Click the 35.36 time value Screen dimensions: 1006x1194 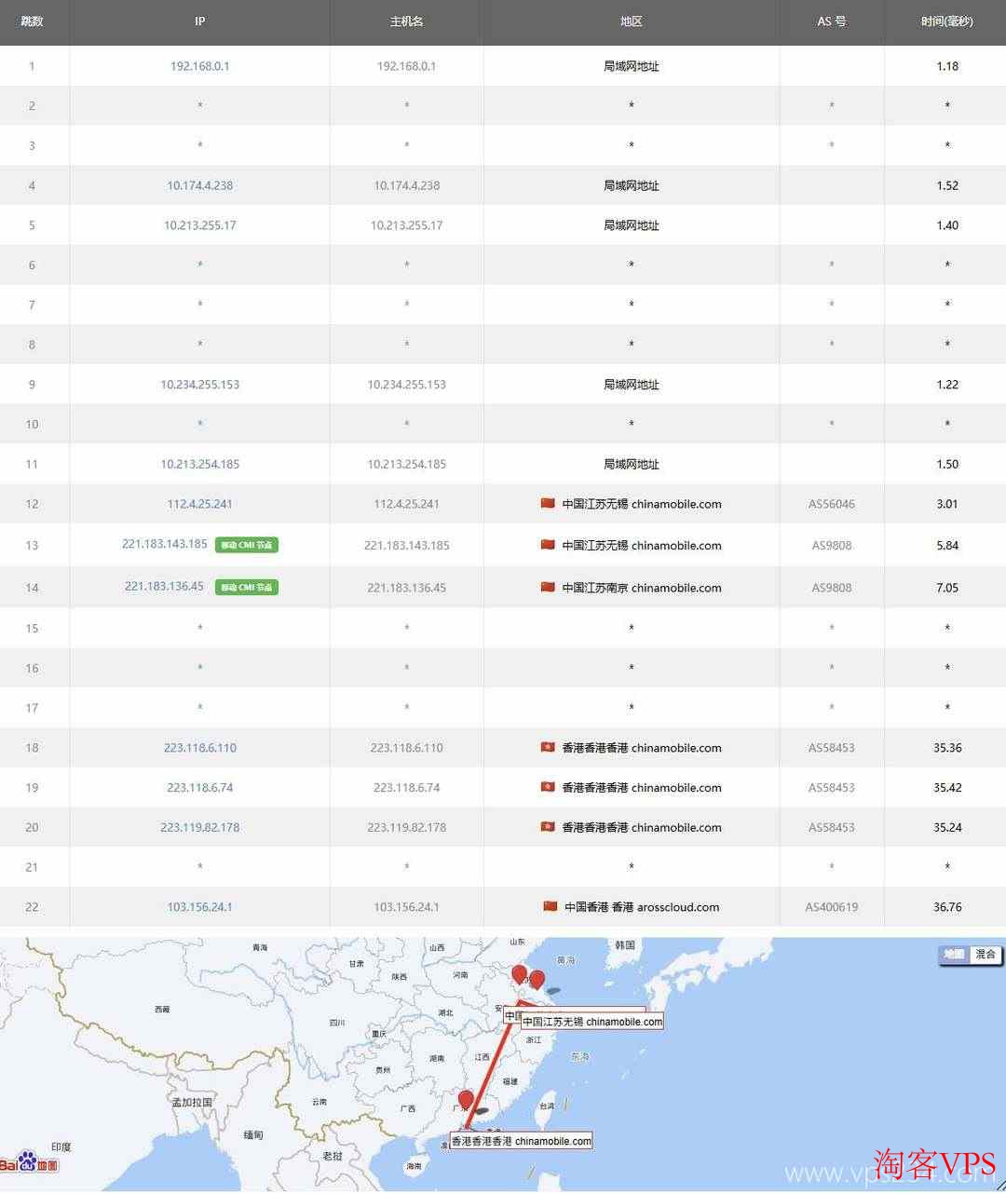pyautogui.click(x=947, y=748)
